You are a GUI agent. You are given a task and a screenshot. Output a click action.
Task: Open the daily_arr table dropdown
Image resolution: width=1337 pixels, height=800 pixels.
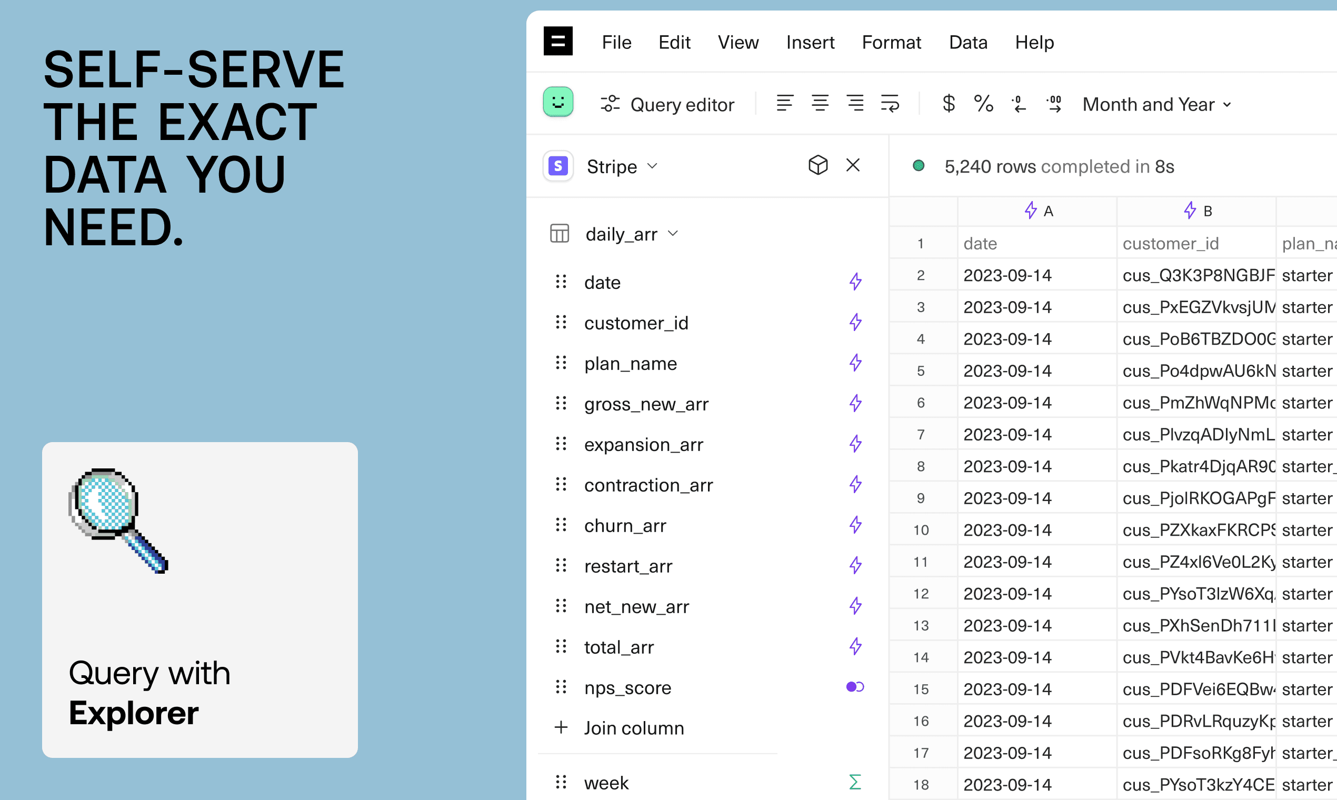[x=631, y=234]
